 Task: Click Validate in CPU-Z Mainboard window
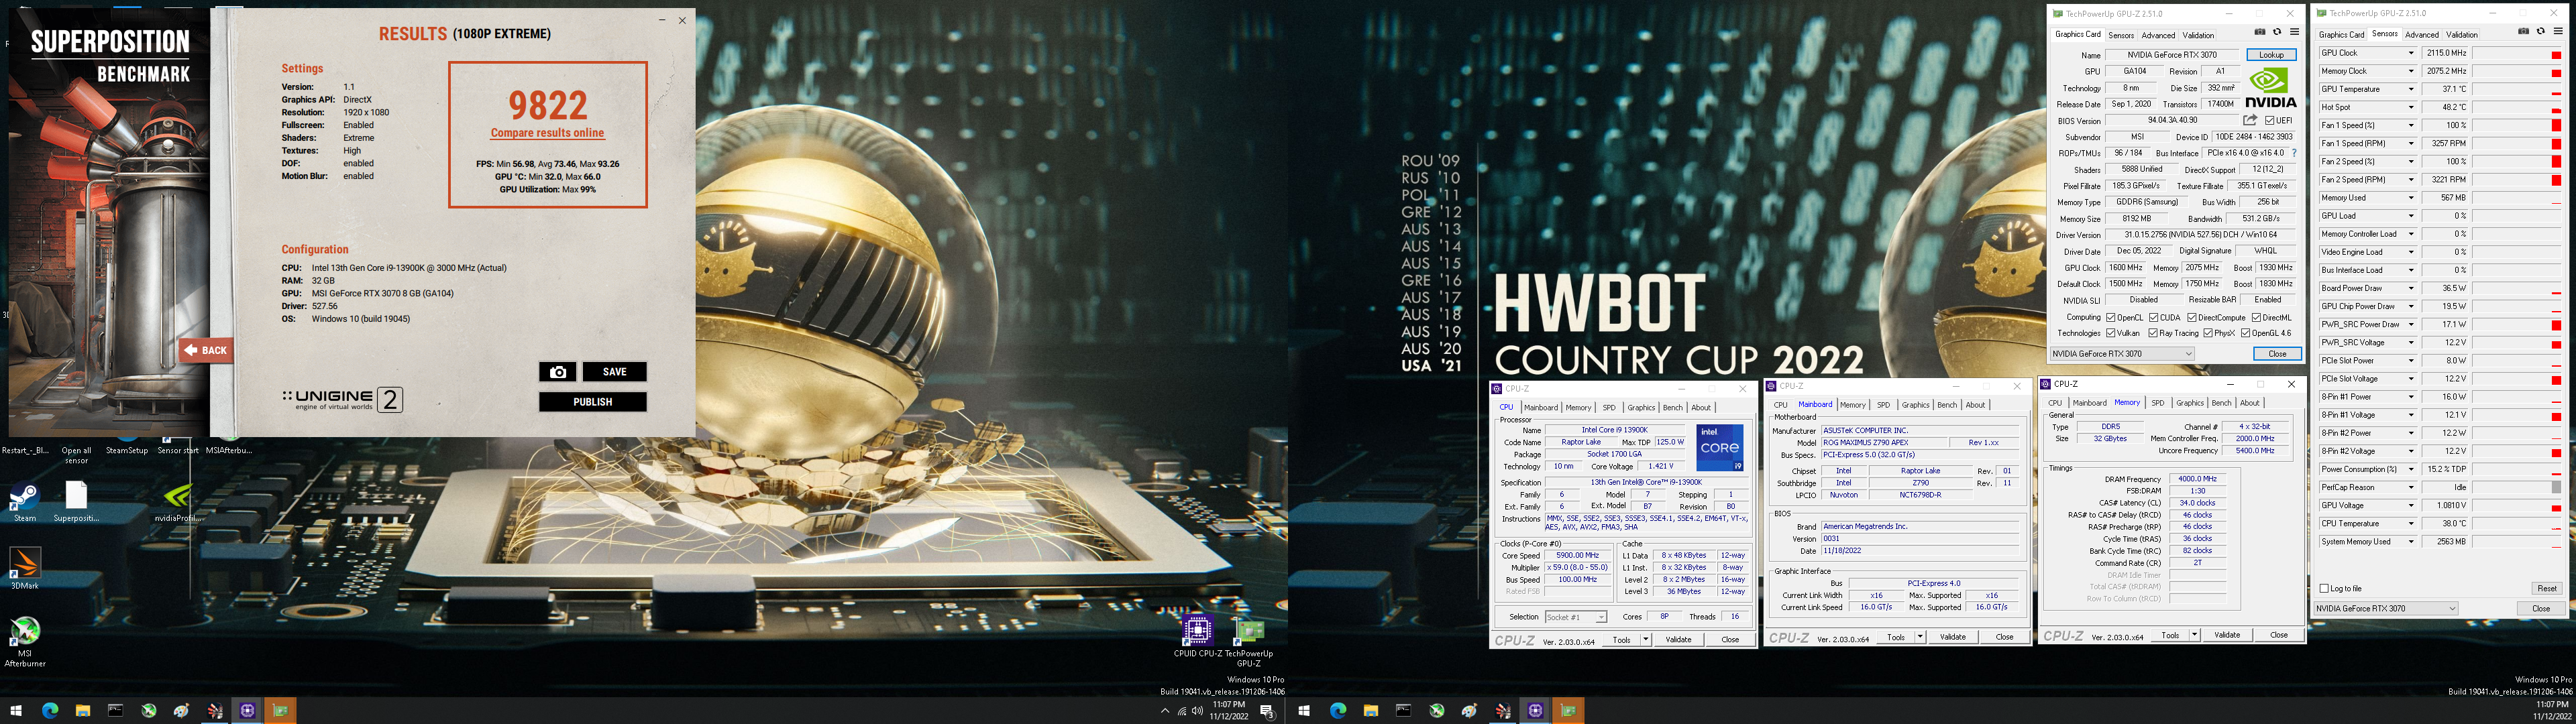1952,637
